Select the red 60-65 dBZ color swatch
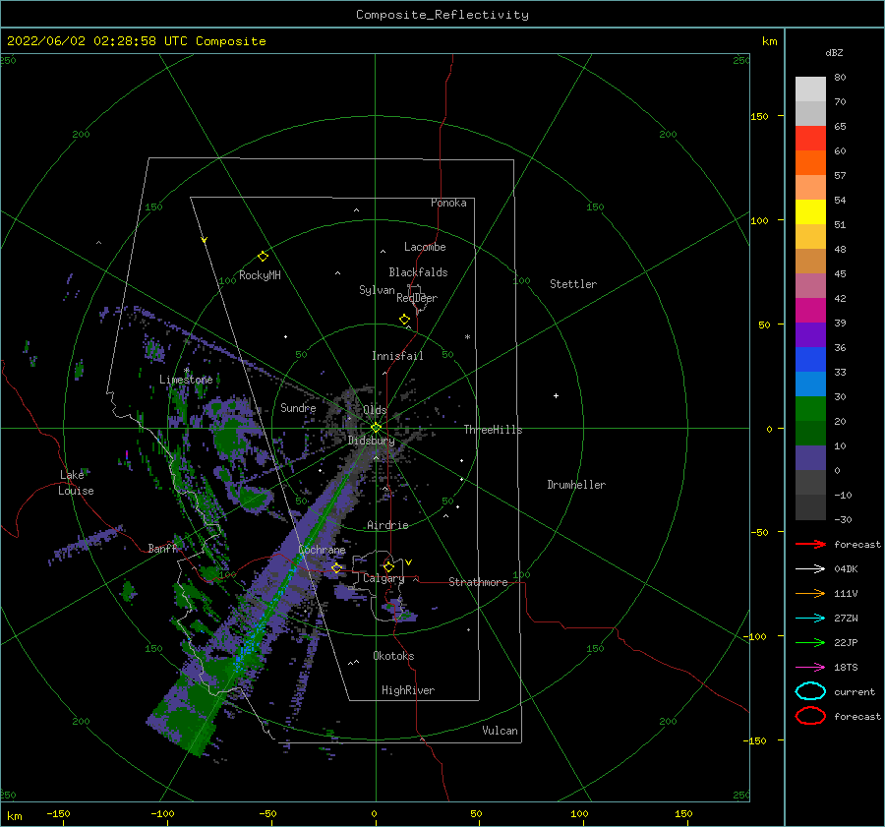 [810, 138]
